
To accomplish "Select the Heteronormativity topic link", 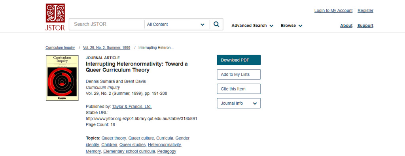I will [165, 145].
